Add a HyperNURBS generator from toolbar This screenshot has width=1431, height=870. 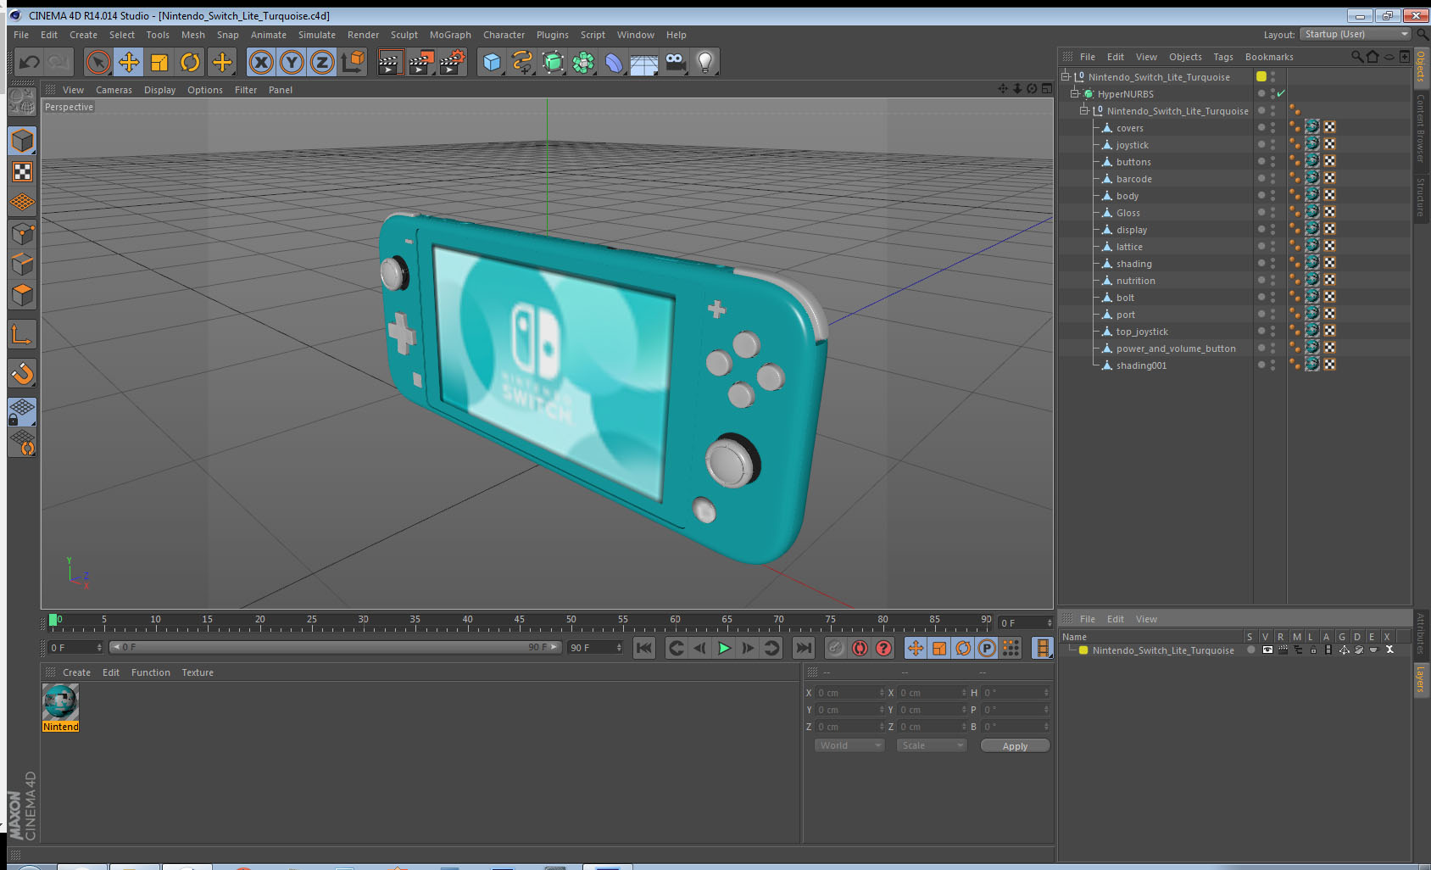[x=553, y=62]
